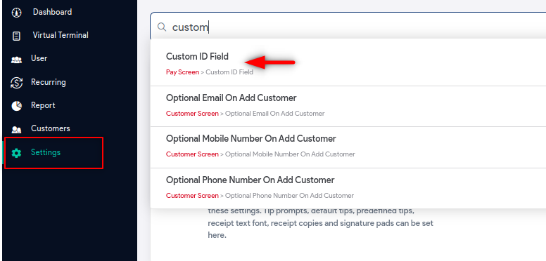Image resolution: width=546 pixels, height=261 pixels.
Task: Click 'Customer Screen' breadcrumb under Optional Email
Action: 192,114
